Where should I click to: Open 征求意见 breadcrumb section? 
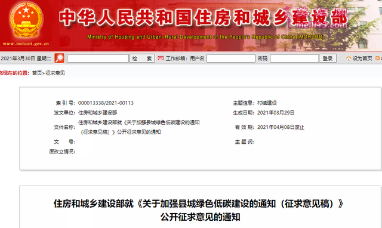pyautogui.click(x=55, y=73)
